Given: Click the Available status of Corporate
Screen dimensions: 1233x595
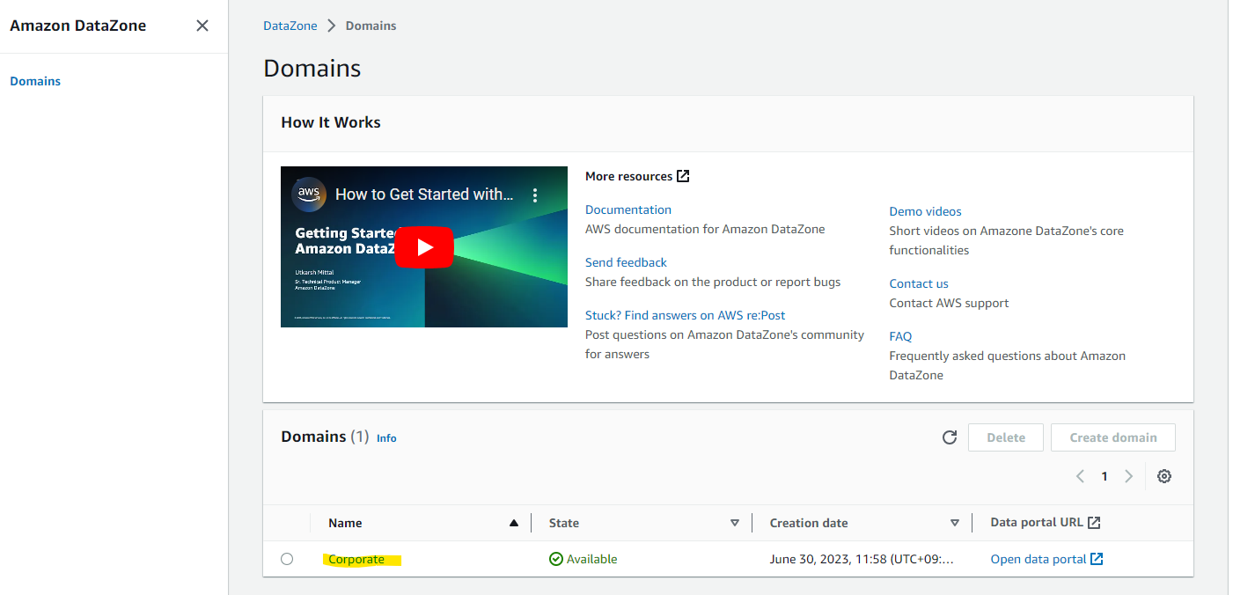Looking at the screenshot, I should [x=583, y=559].
